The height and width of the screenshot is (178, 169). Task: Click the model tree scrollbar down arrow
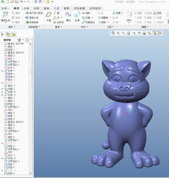point(31,173)
